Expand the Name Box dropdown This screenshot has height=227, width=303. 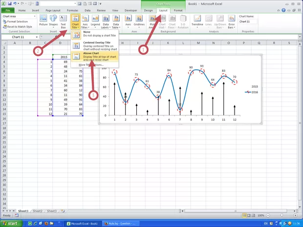tap(37, 37)
